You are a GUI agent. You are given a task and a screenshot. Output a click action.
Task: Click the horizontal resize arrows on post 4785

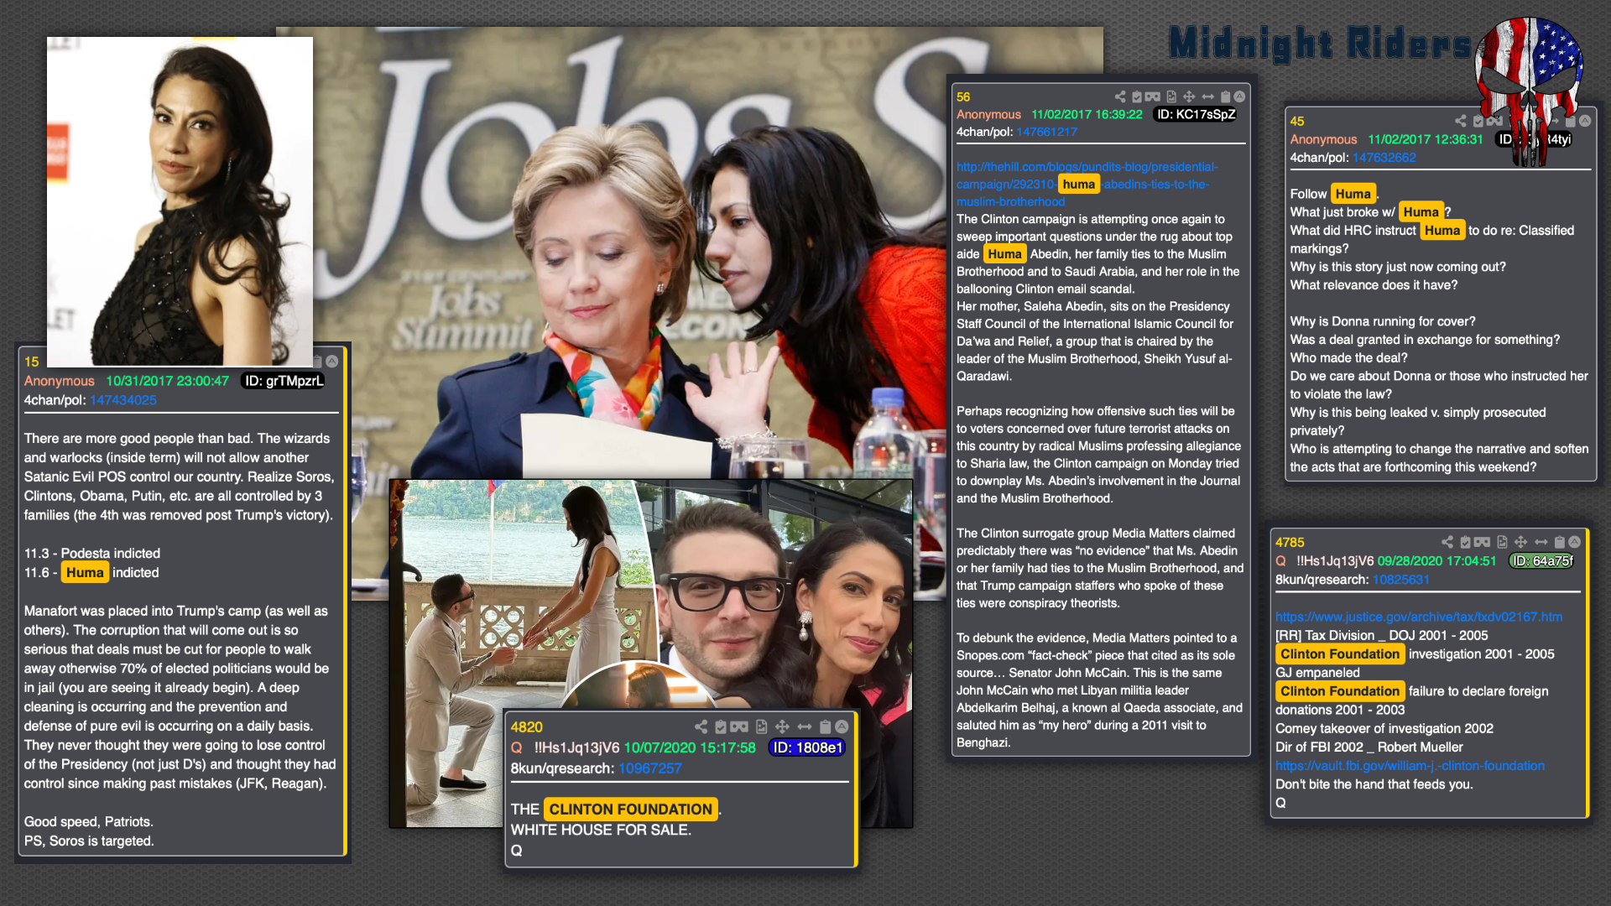pyautogui.click(x=1541, y=542)
